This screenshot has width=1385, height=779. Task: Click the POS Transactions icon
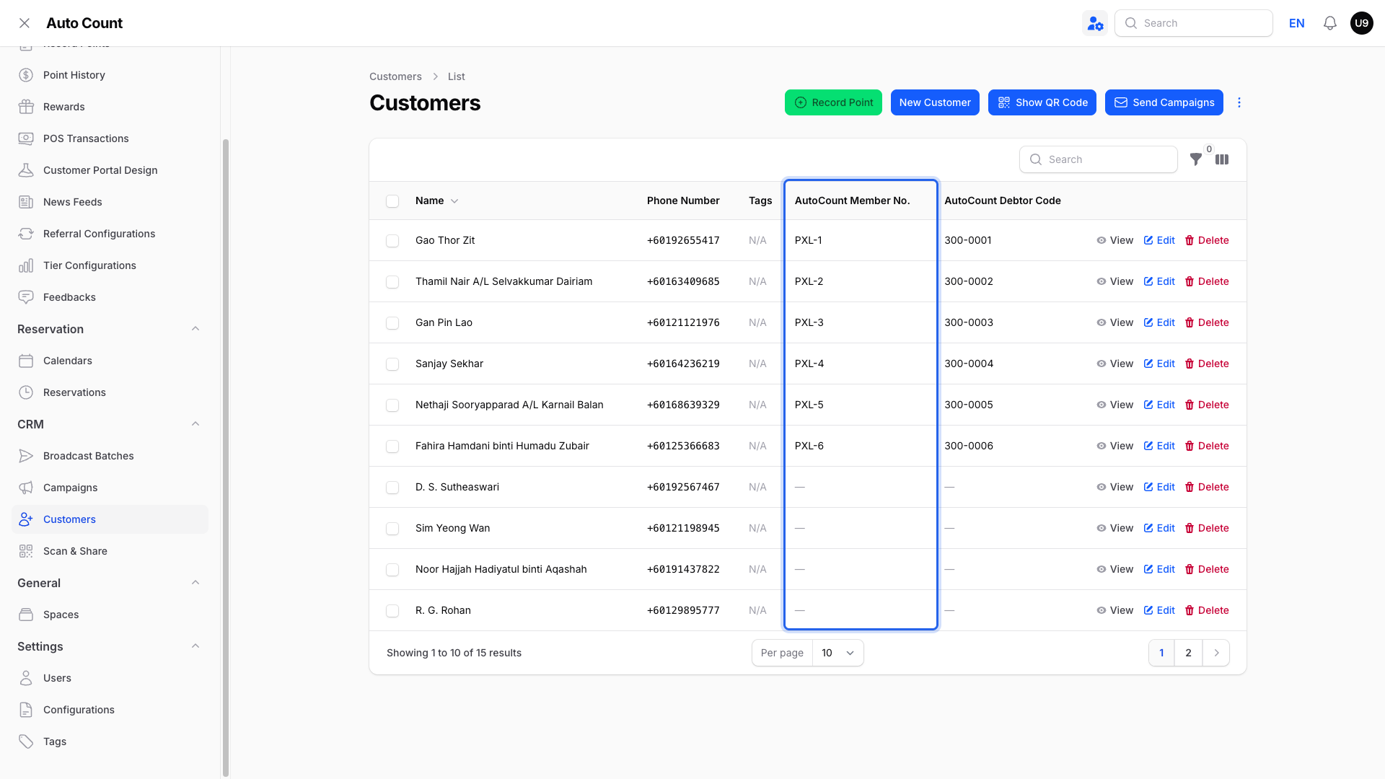[x=26, y=138]
